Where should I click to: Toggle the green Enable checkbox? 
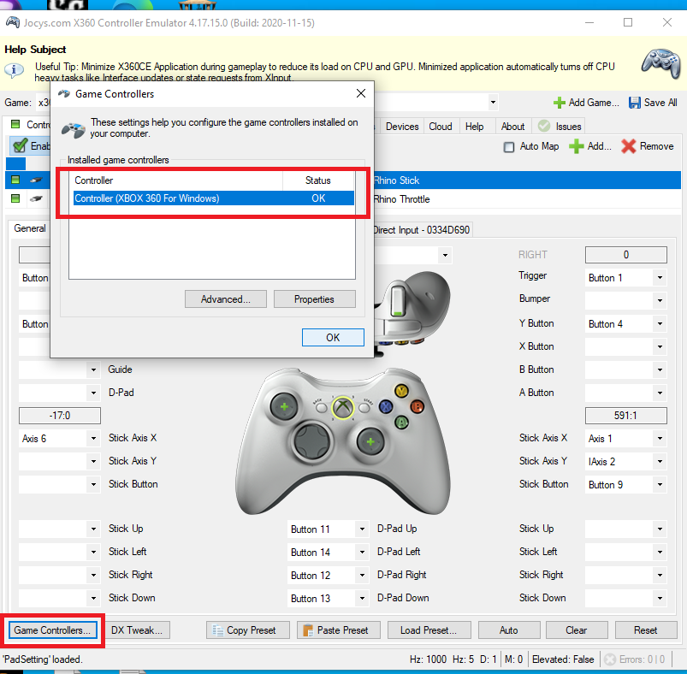(x=20, y=145)
